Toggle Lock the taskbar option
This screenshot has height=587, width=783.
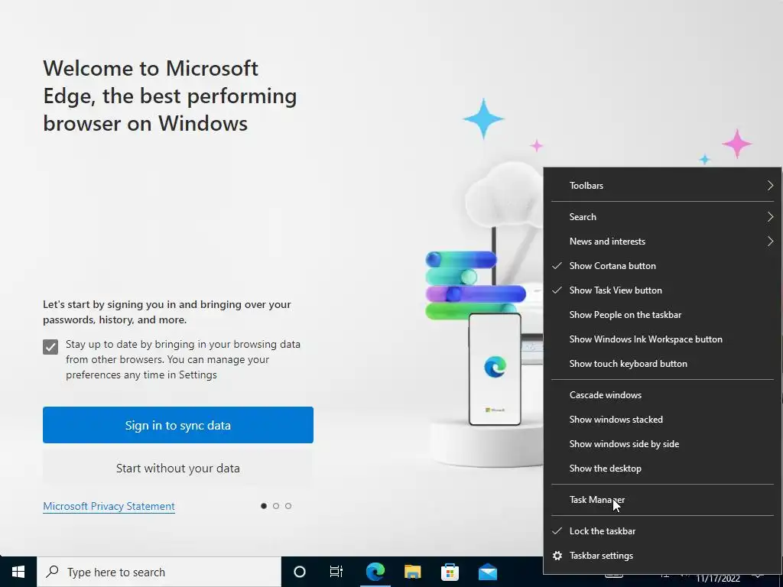[662, 531]
